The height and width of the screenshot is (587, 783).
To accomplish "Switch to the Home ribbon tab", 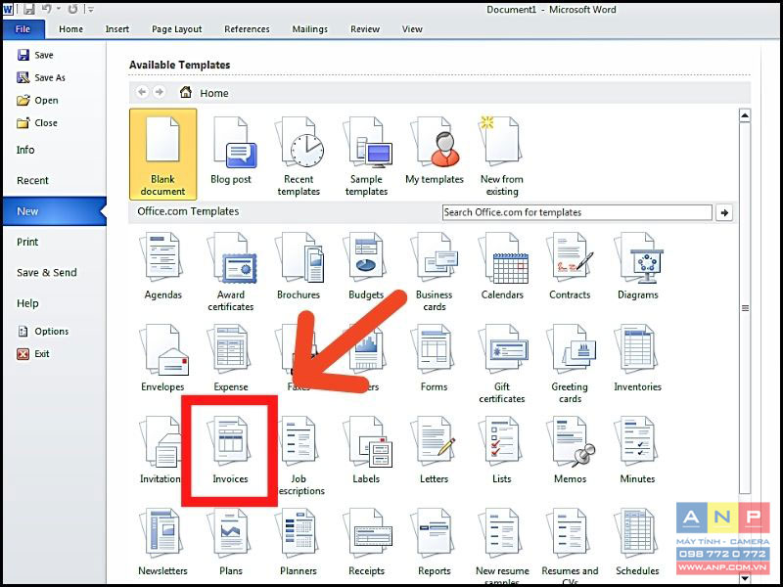I will [x=70, y=29].
